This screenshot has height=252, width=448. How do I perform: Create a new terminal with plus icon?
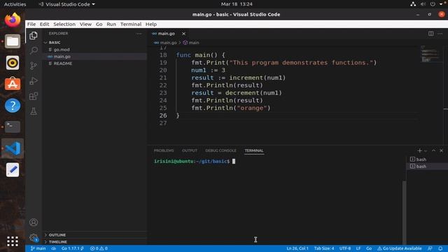(x=419, y=150)
